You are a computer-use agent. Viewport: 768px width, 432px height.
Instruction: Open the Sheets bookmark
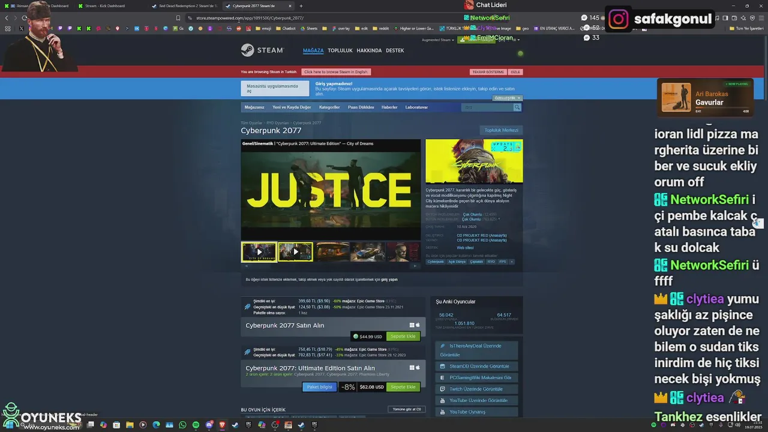pyautogui.click(x=308, y=28)
